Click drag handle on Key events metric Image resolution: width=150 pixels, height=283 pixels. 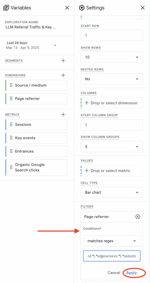[11, 138]
